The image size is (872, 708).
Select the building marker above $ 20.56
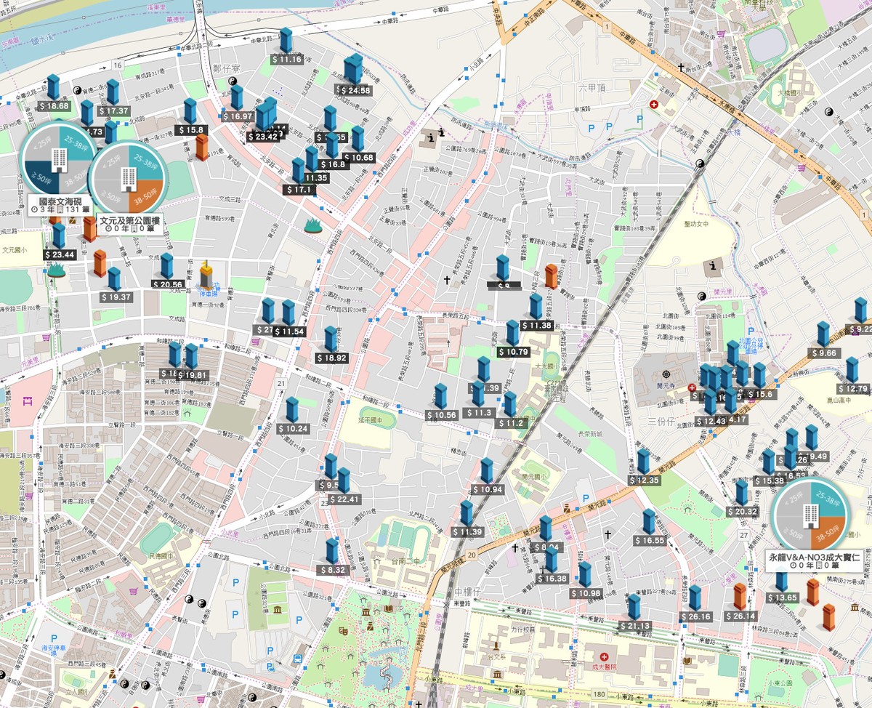pyautogui.click(x=167, y=265)
